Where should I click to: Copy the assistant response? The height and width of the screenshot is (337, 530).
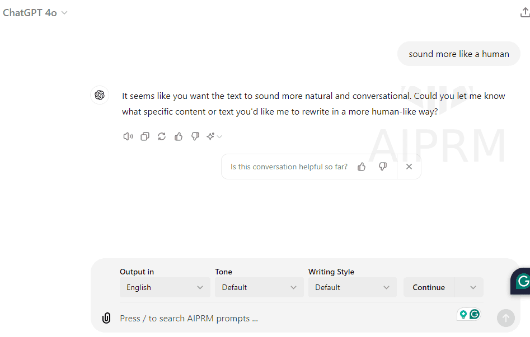coord(145,136)
